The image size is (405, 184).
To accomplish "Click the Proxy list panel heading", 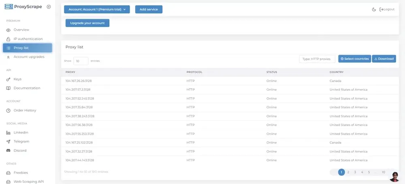I will tap(75, 47).
